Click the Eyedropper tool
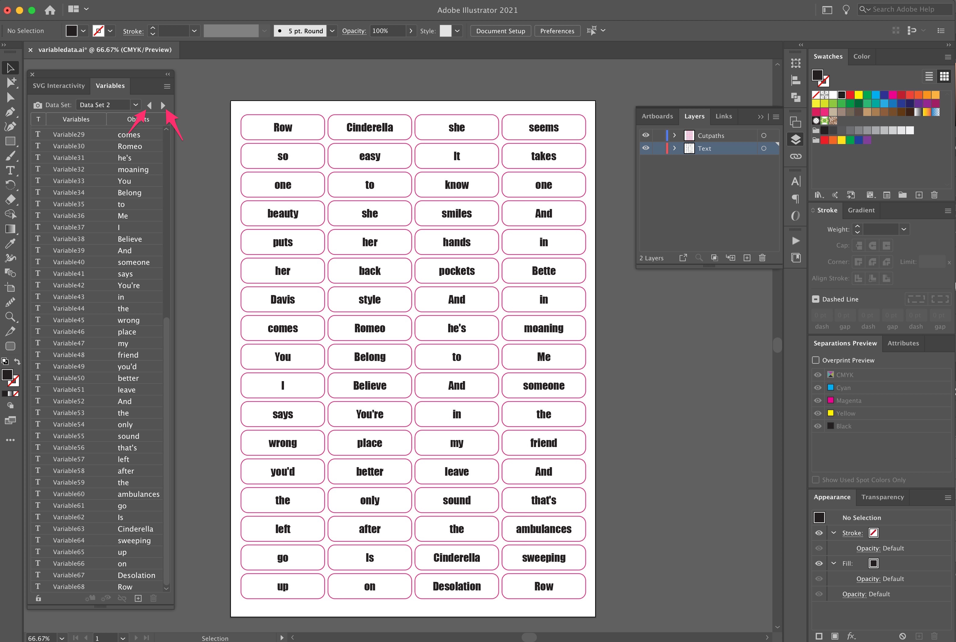Viewport: 956px width, 642px height. click(x=10, y=243)
